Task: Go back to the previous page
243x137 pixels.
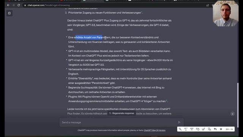Action: pyautogui.click(x=8, y=5)
